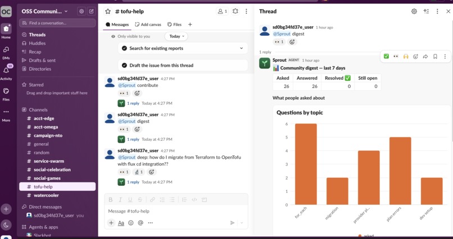
Task: Insert a link in composer
Action: (x=152, y=200)
